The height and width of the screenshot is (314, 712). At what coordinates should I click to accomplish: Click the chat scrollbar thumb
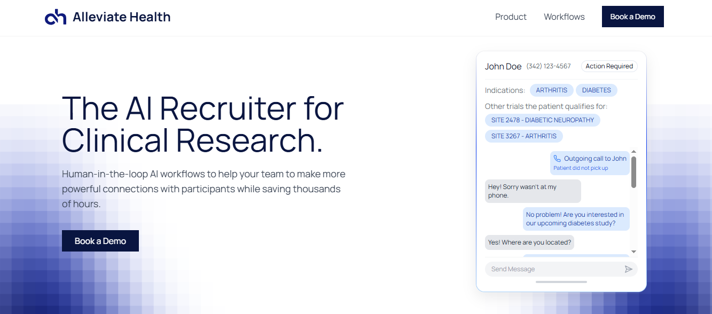point(633,172)
